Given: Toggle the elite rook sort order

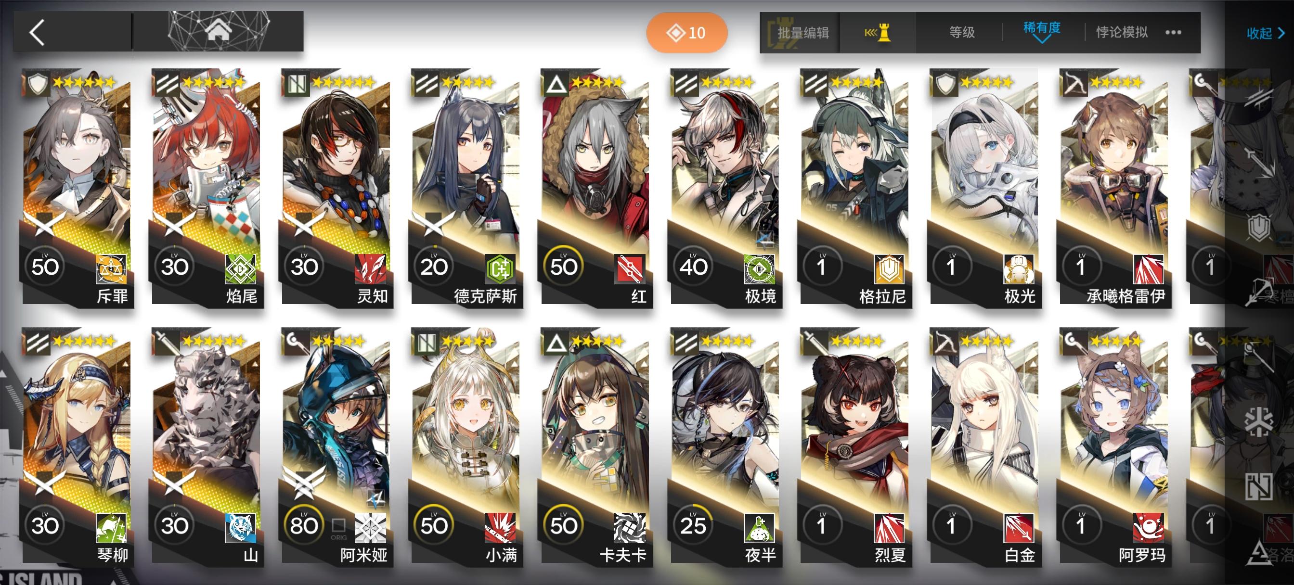Looking at the screenshot, I should 878,33.
